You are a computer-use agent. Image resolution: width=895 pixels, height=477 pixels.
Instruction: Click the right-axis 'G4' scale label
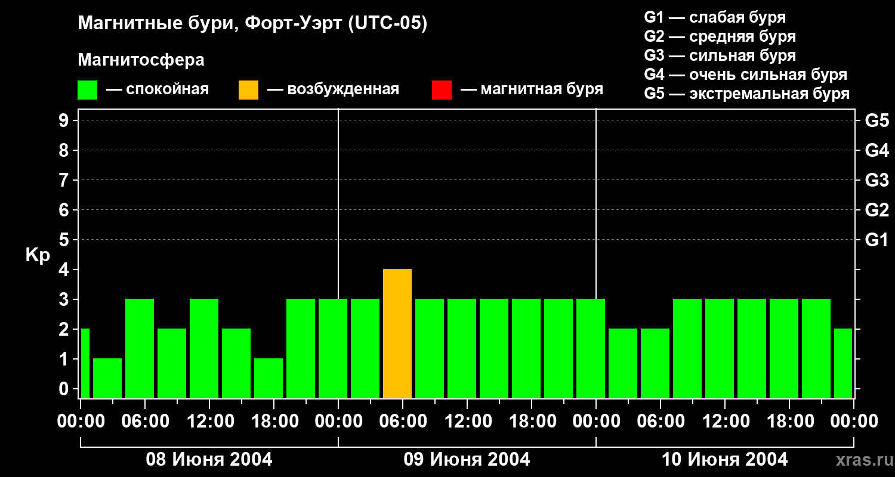(877, 150)
